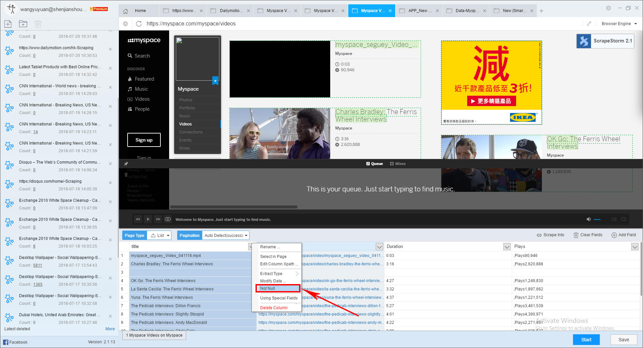Choose Edit Column Xpath menu item
The width and height of the screenshot is (643, 348).
click(277, 264)
